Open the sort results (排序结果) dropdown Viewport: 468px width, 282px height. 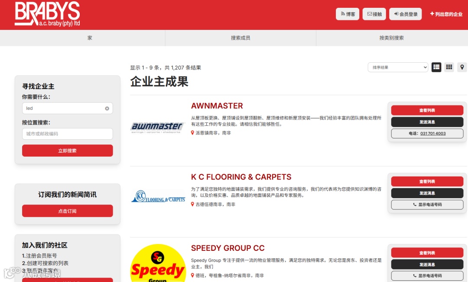coord(398,67)
